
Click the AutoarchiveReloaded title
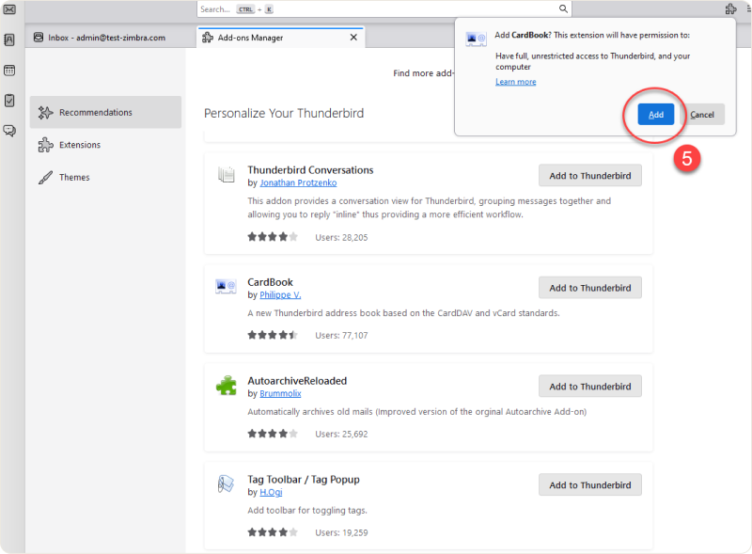297,381
